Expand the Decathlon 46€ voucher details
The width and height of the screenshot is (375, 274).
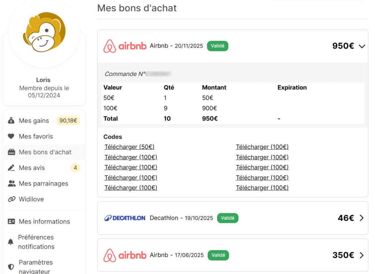click(x=362, y=218)
